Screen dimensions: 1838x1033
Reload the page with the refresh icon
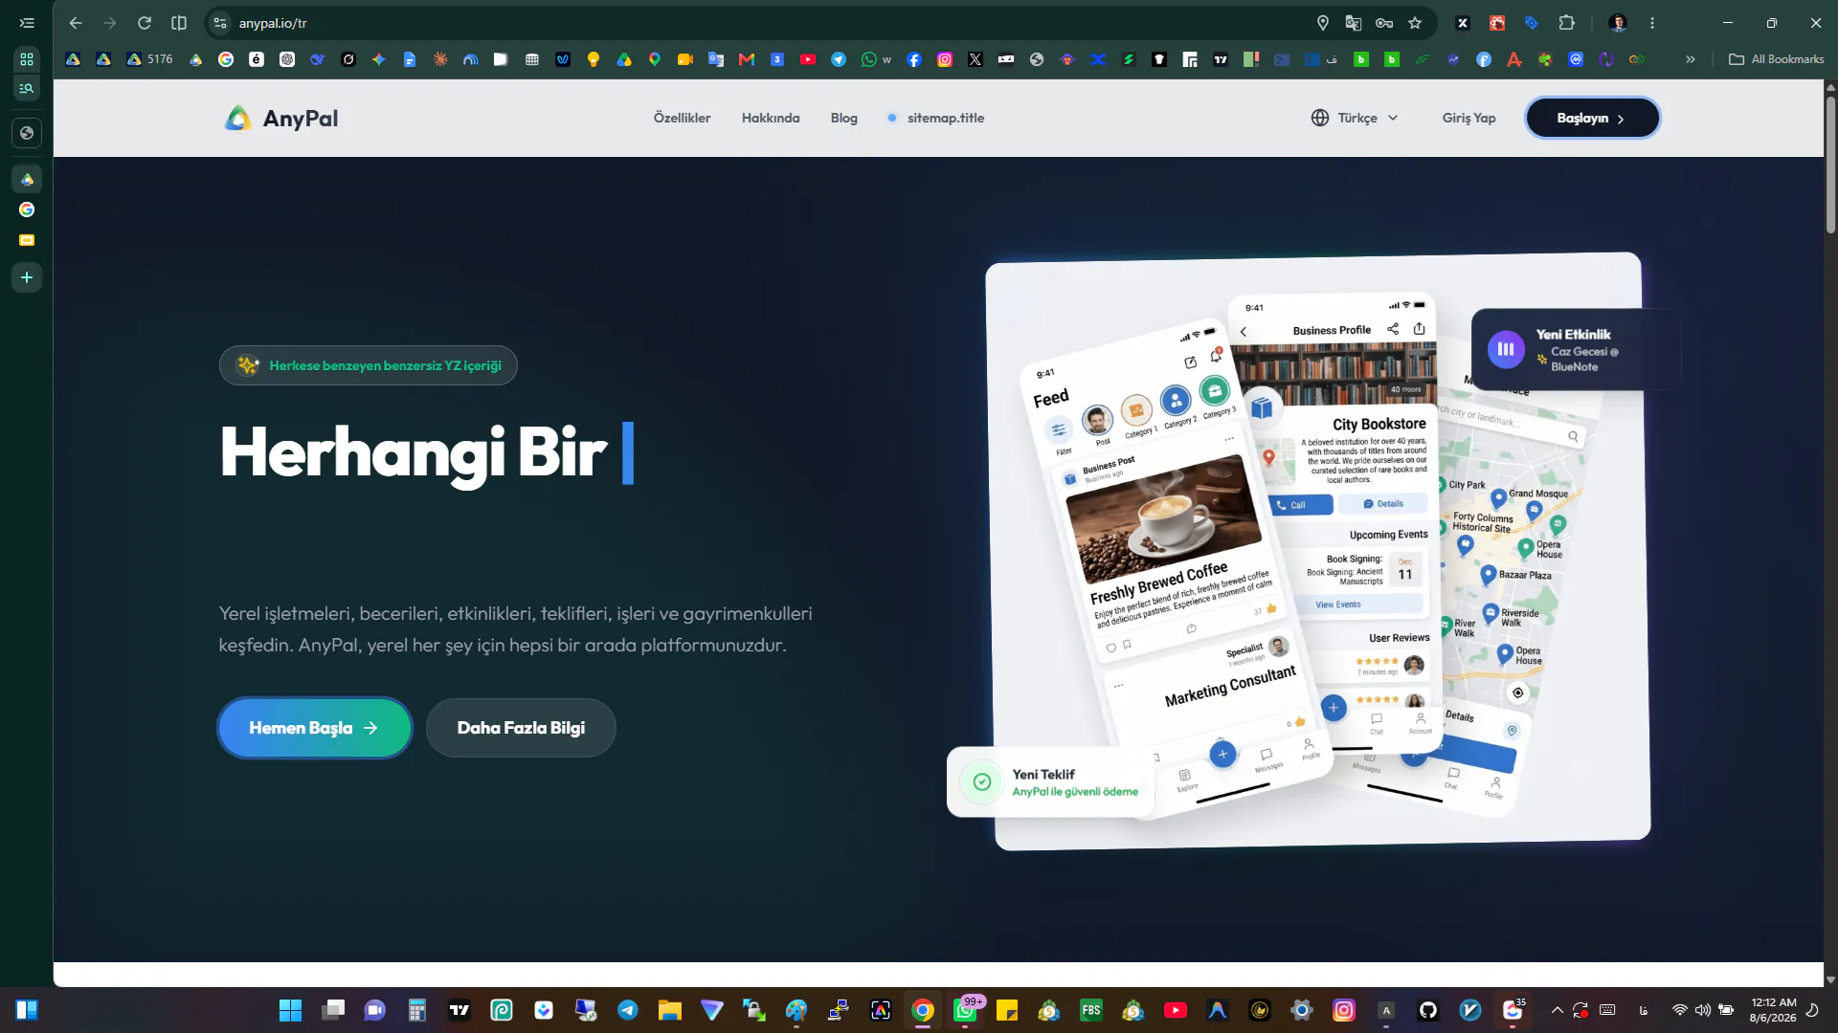[x=145, y=23]
